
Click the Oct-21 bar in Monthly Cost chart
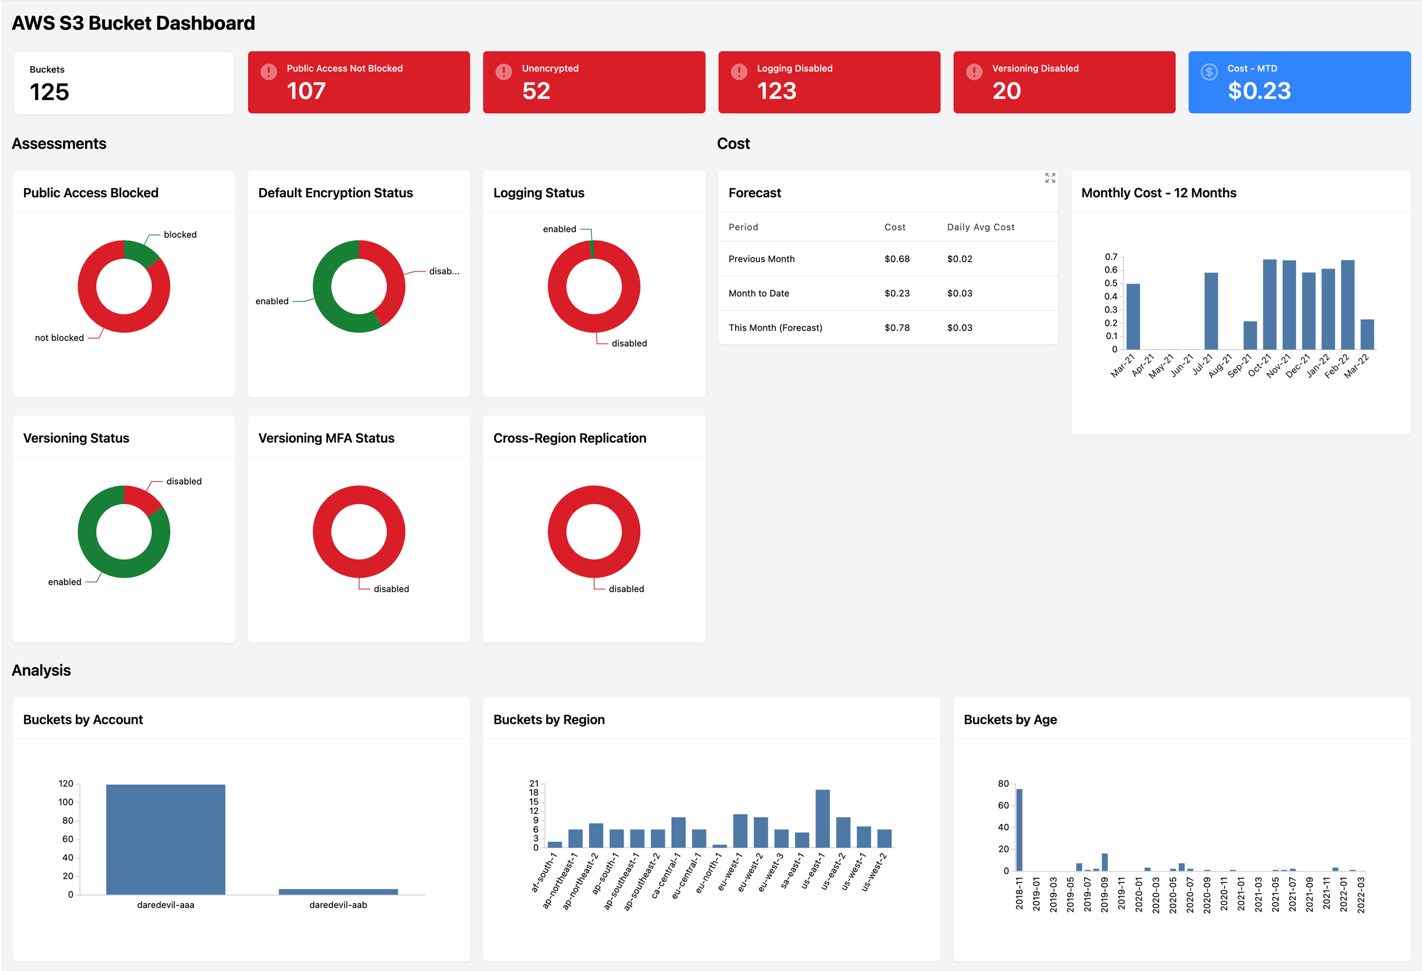(x=1270, y=305)
